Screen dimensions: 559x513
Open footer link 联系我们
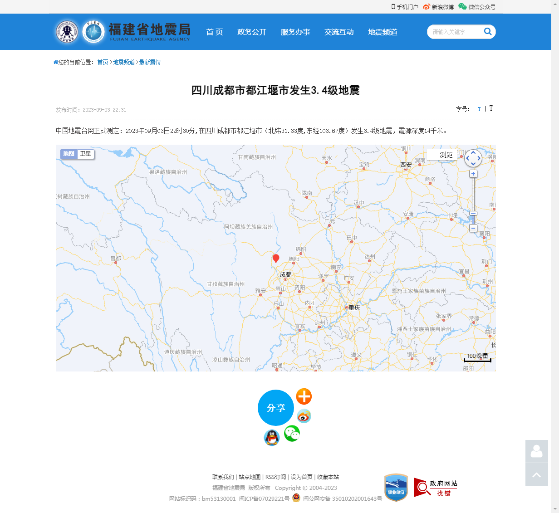click(x=223, y=477)
